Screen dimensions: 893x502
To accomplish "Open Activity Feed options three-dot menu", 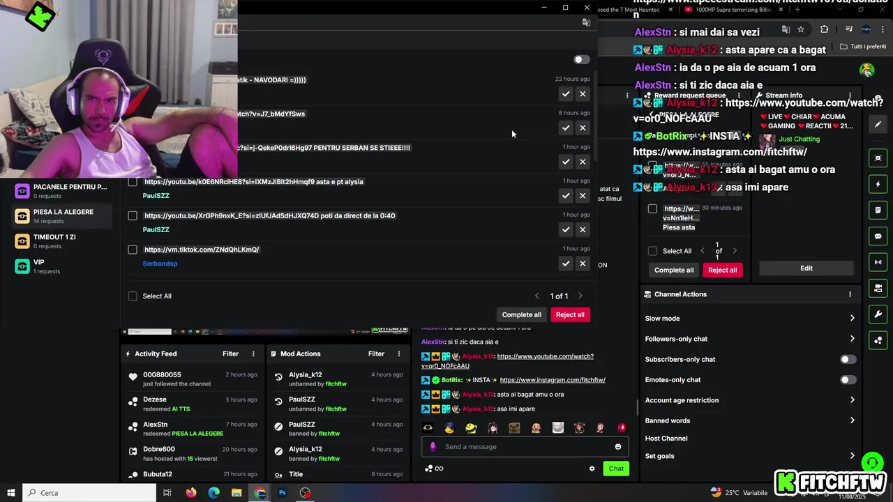I will 253,354.
